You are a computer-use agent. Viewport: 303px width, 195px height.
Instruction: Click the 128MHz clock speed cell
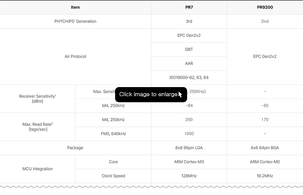pos(189,176)
